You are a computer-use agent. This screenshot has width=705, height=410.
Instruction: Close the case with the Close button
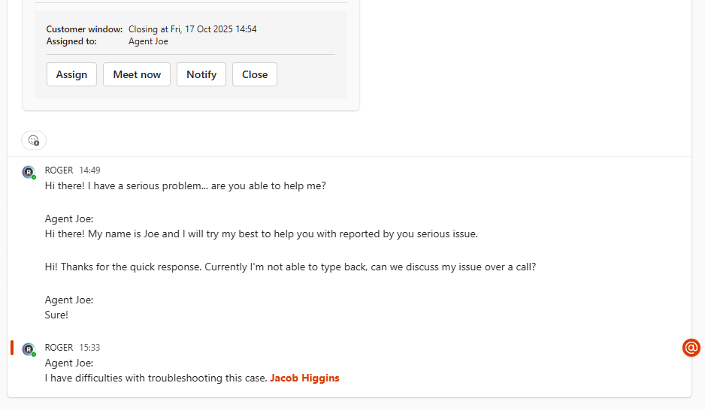click(x=255, y=74)
